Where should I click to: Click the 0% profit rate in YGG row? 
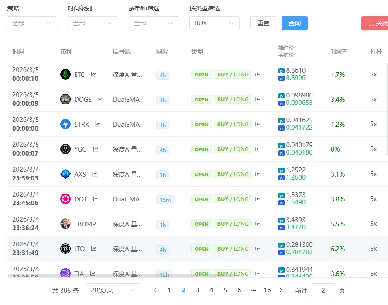click(335, 149)
